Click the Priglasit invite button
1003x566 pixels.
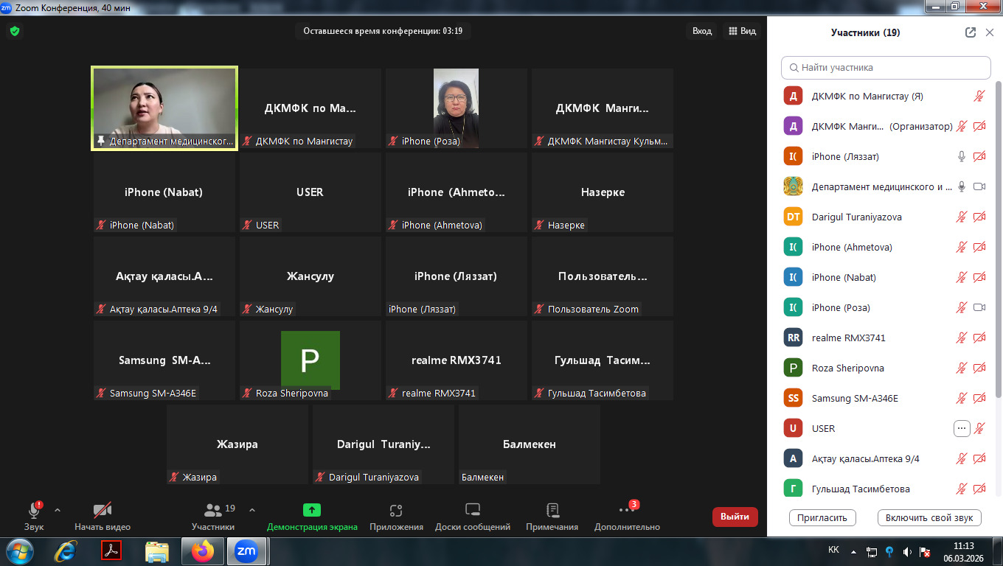(x=822, y=518)
